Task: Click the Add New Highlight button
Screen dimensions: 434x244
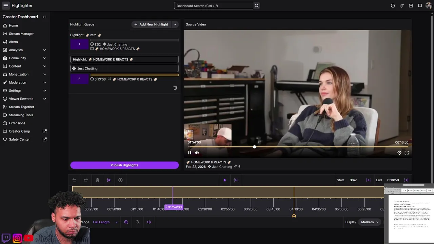Action: pos(151,24)
